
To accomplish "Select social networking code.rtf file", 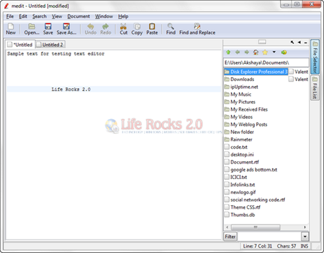I will (x=255, y=200).
